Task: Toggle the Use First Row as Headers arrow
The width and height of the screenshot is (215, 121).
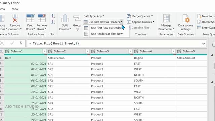Action: point(122,22)
